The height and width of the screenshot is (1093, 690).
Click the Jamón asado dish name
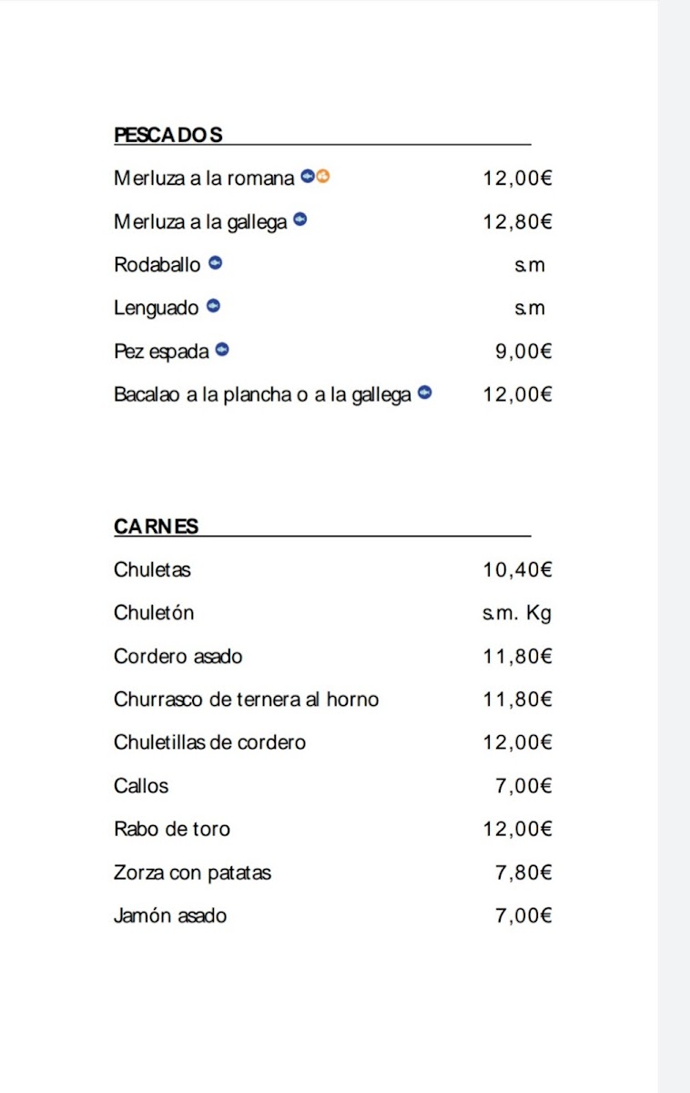(170, 916)
